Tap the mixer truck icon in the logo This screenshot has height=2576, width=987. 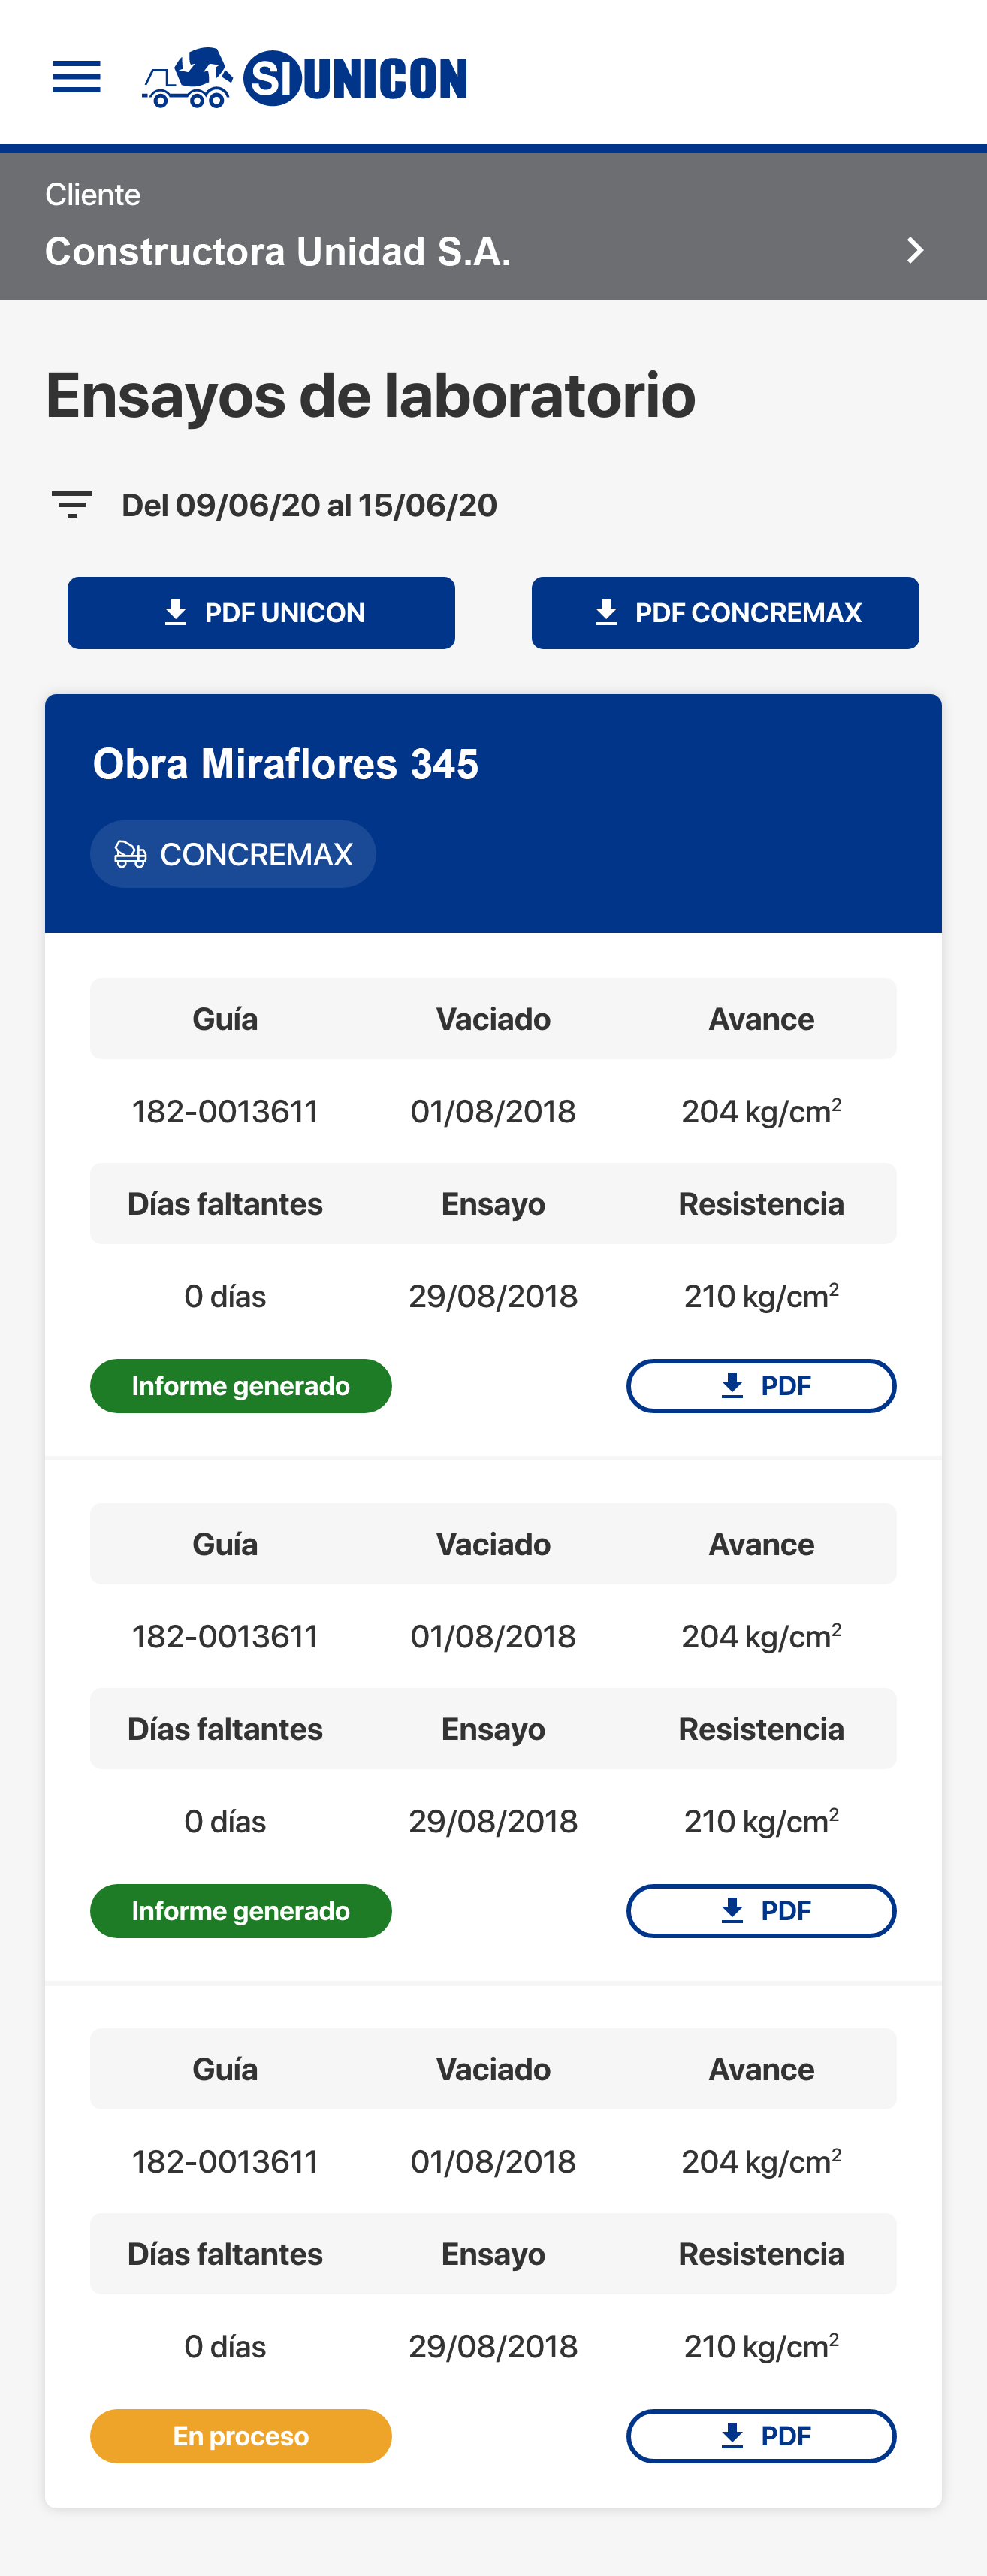(187, 78)
